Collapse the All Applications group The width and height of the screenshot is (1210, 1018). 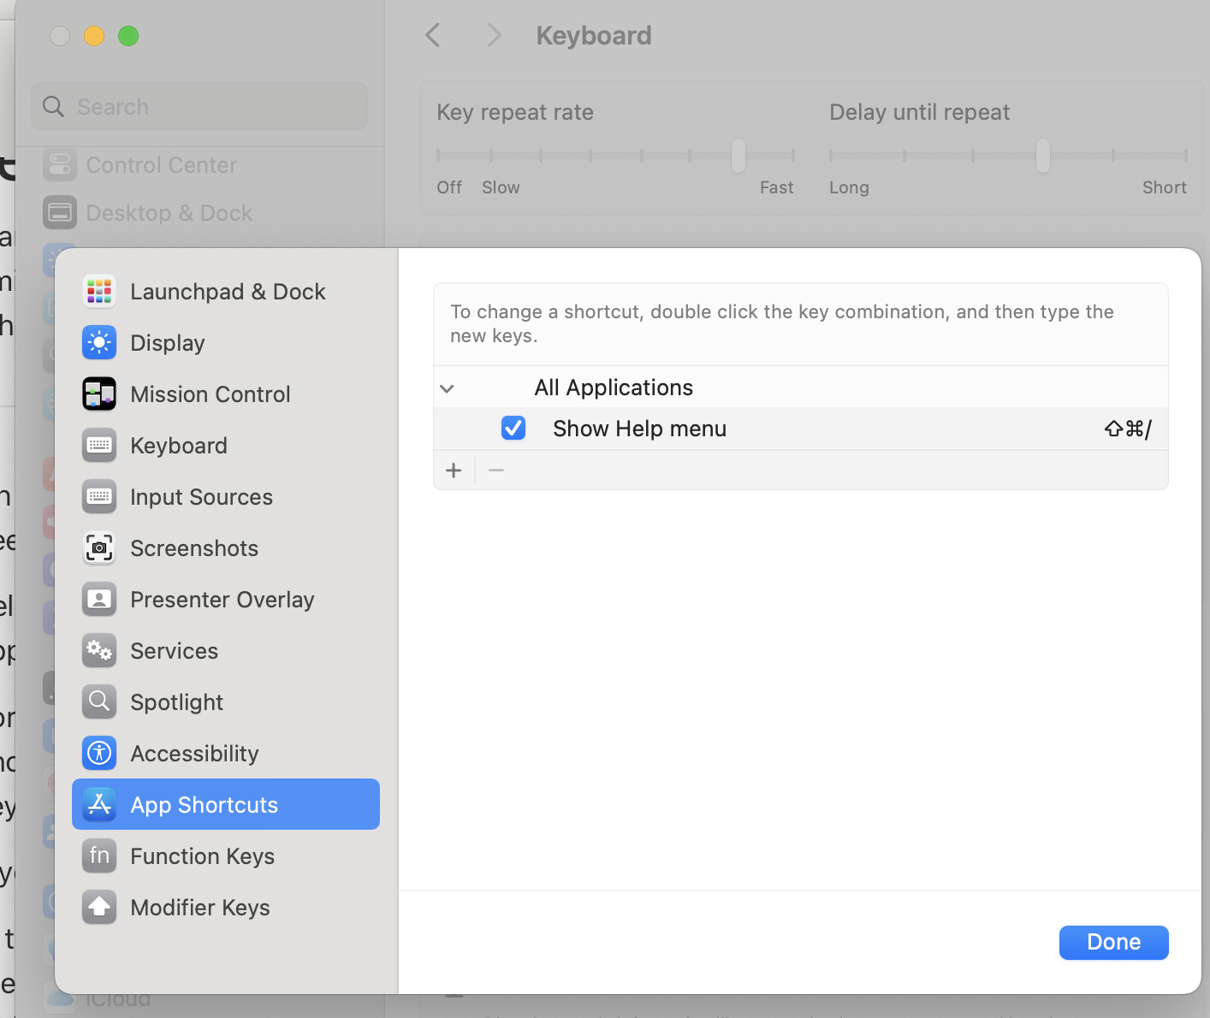[x=447, y=388]
